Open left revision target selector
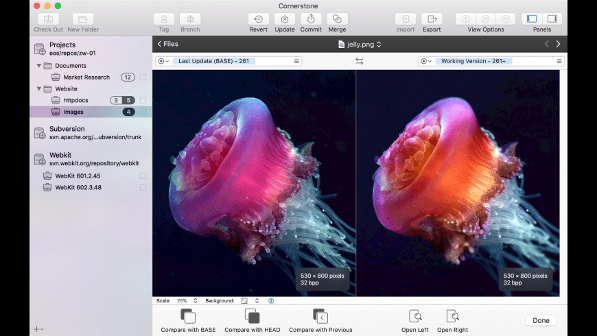This screenshot has height=336, width=597. 163,61
